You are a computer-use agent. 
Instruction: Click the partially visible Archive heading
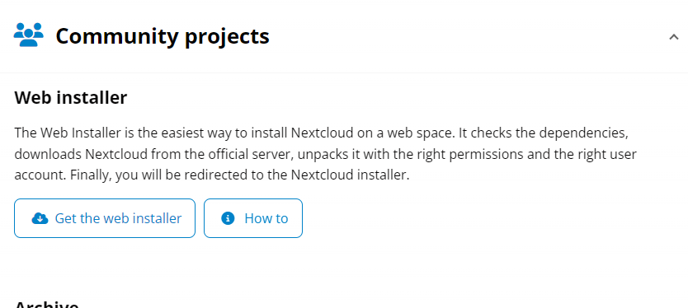(46, 304)
